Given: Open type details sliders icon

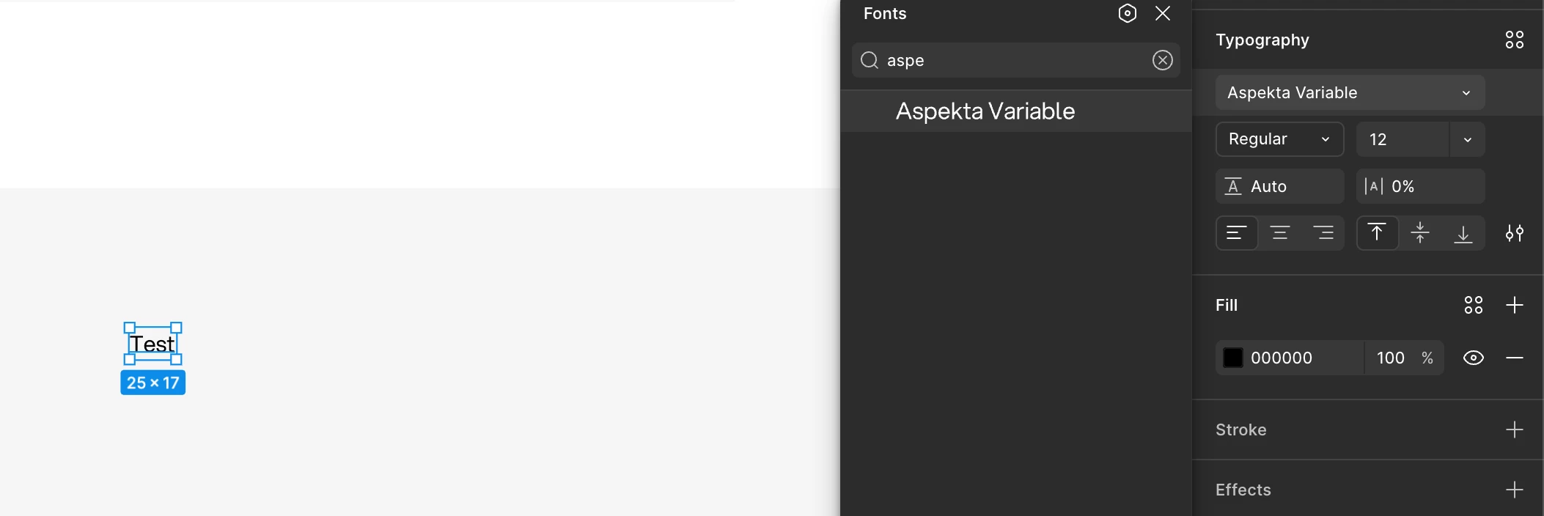Looking at the screenshot, I should click(1515, 233).
